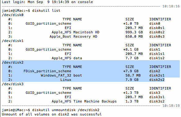Viewport: 181px width, 117px height.
Task: Click the 'Recovery HD' partition name
Action: (x=85, y=36)
